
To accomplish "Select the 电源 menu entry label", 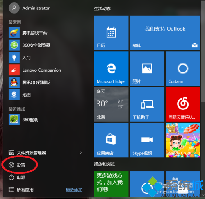I will click(21, 177).
